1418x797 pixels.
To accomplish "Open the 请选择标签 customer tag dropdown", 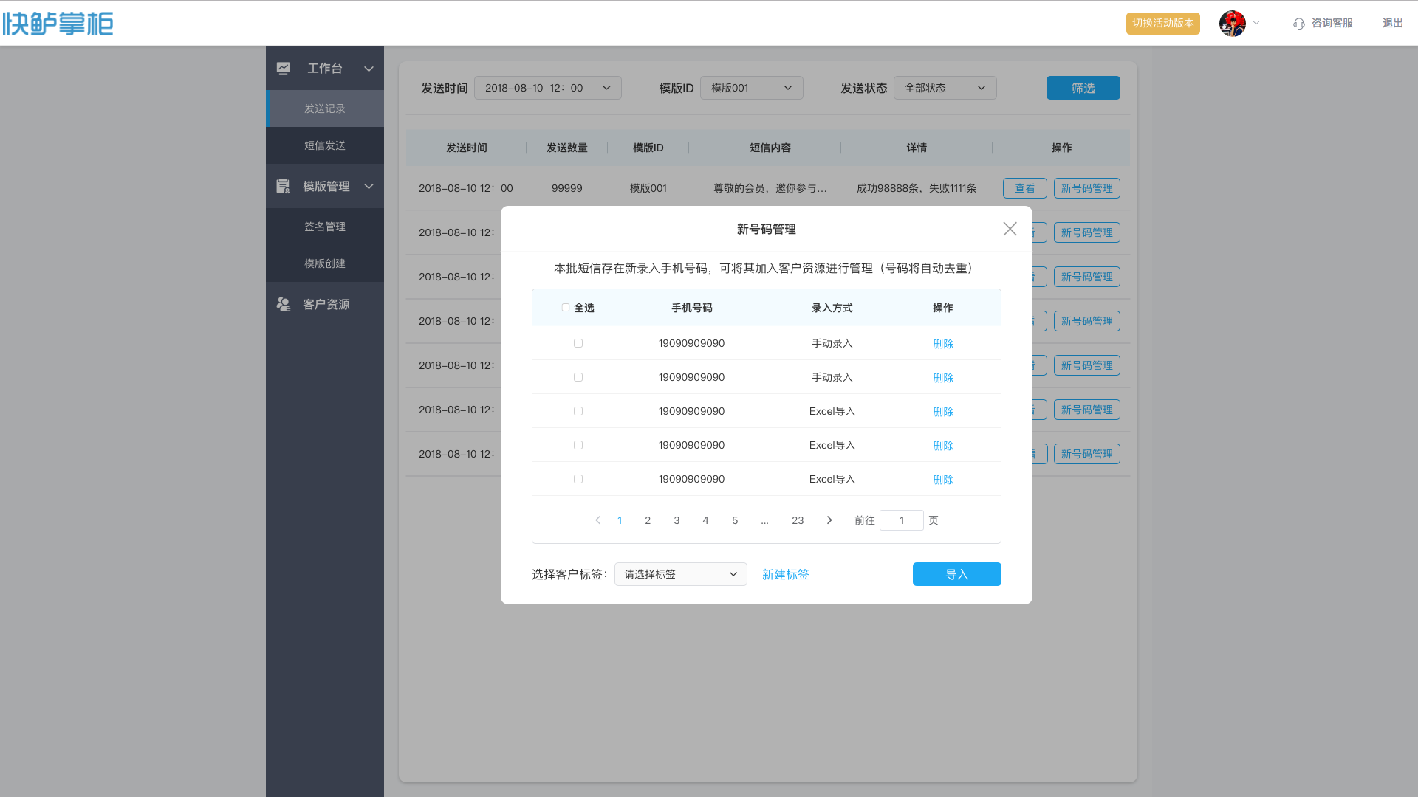I will click(680, 574).
